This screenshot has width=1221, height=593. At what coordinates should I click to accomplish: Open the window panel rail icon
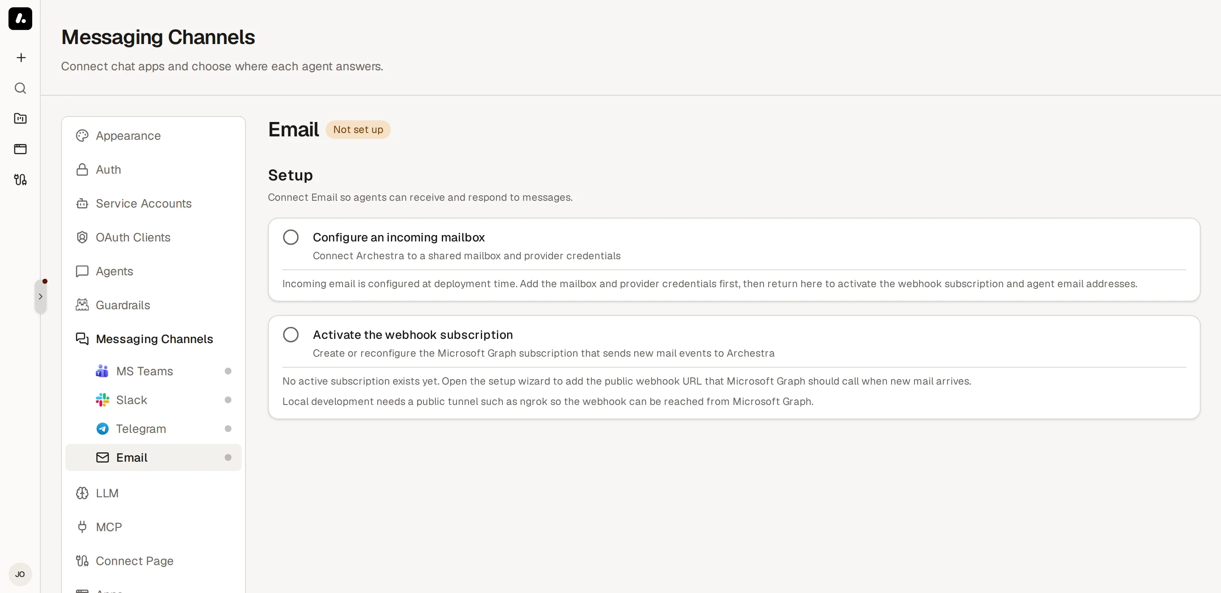point(20,149)
